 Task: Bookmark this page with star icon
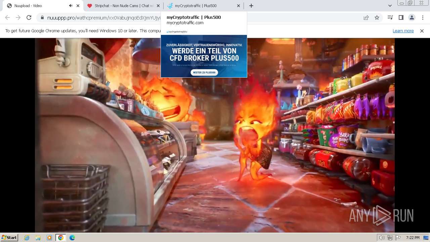pos(377,18)
